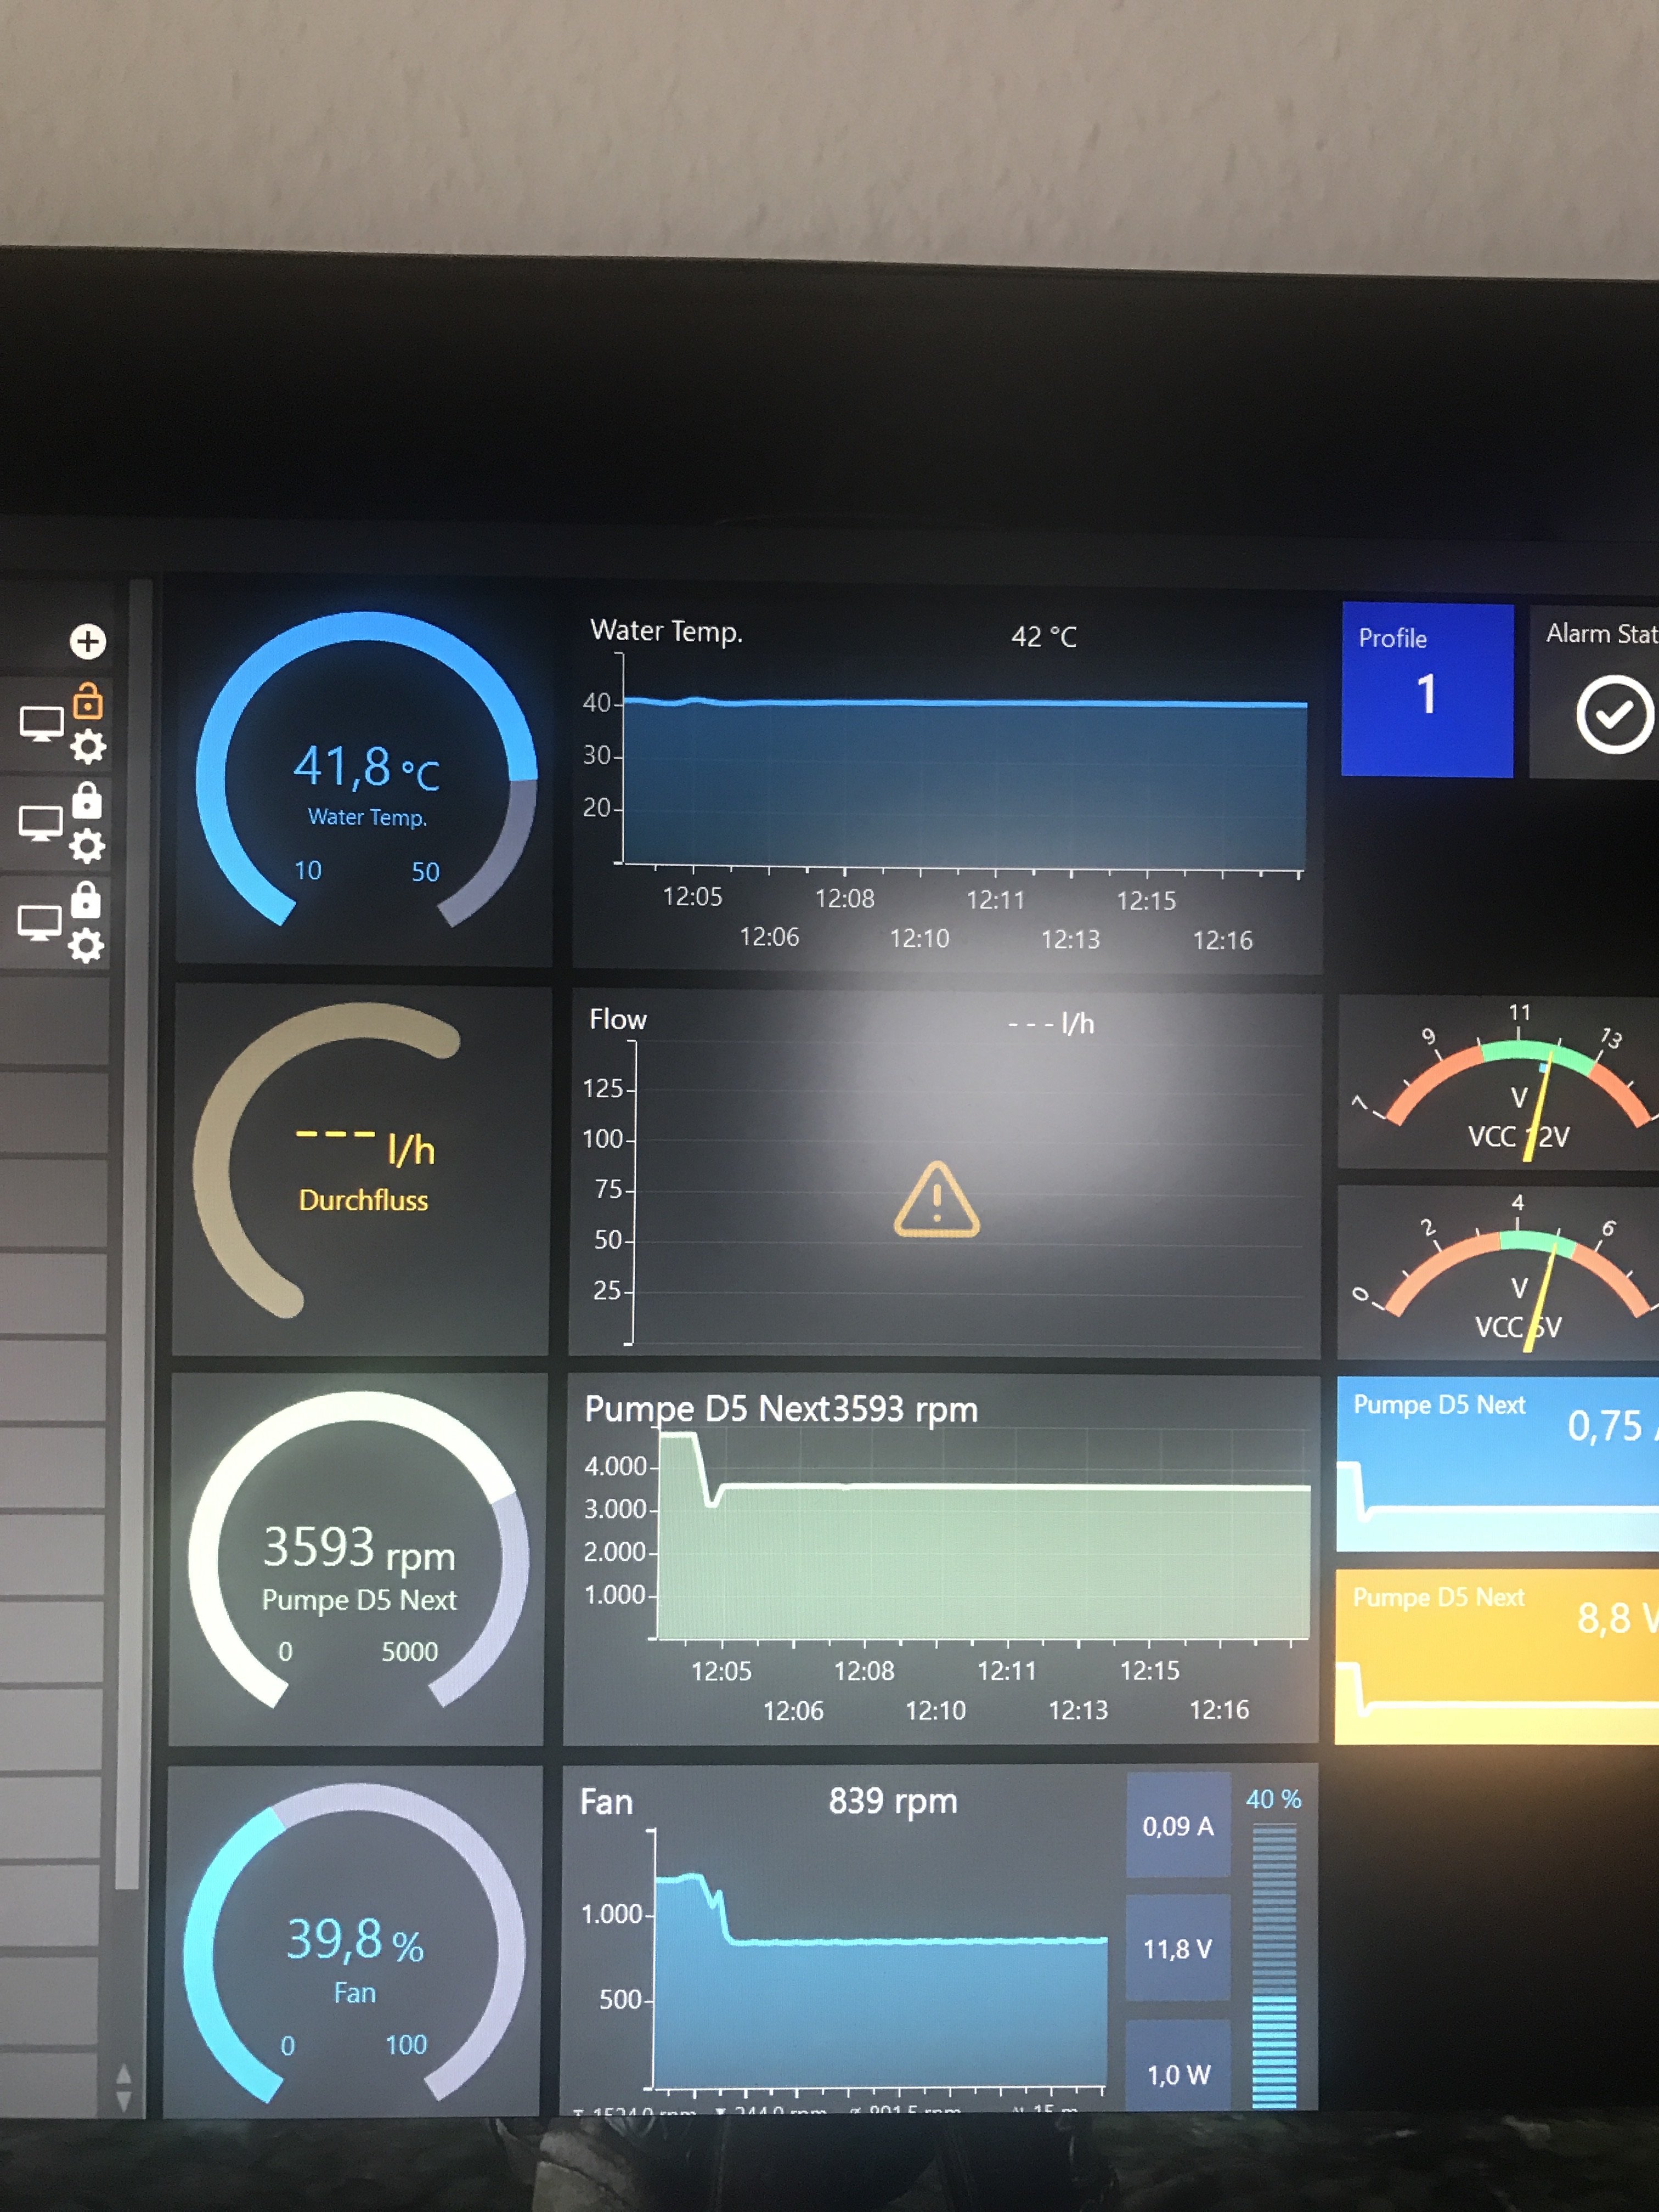The image size is (1659, 2212).
Task: Open settings gear of the second page
Action: (87, 846)
